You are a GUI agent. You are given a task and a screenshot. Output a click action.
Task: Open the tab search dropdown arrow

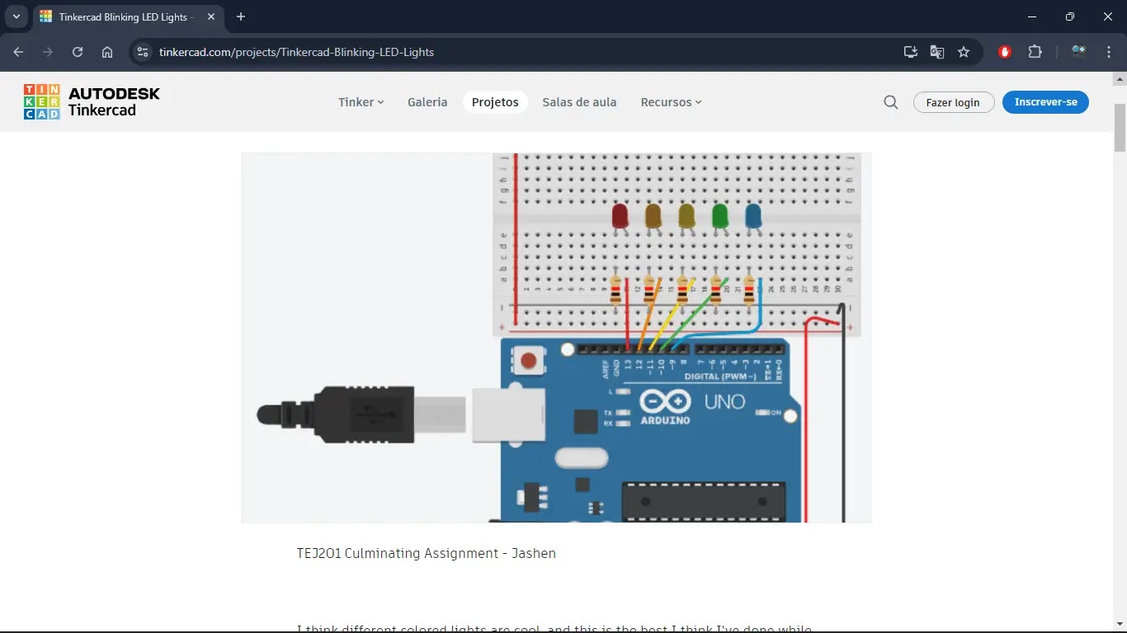(16, 16)
